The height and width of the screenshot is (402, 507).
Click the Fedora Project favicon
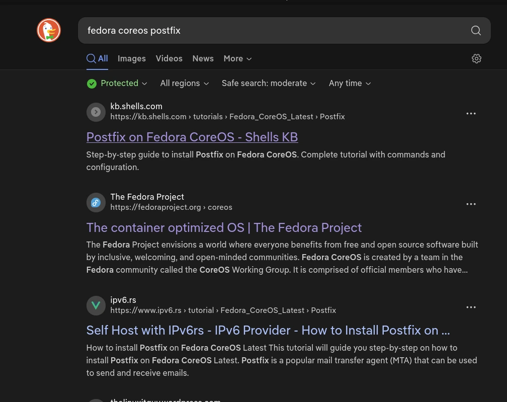click(96, 202)
